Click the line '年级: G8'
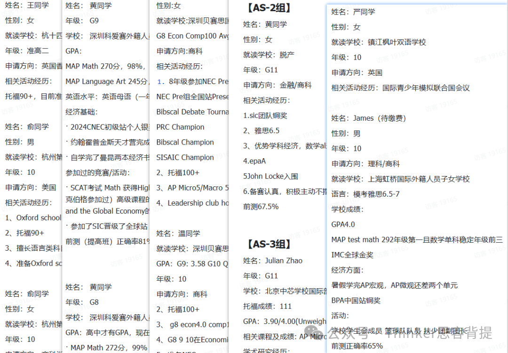This screenshot has height=353, width=508. coord(82,302)
